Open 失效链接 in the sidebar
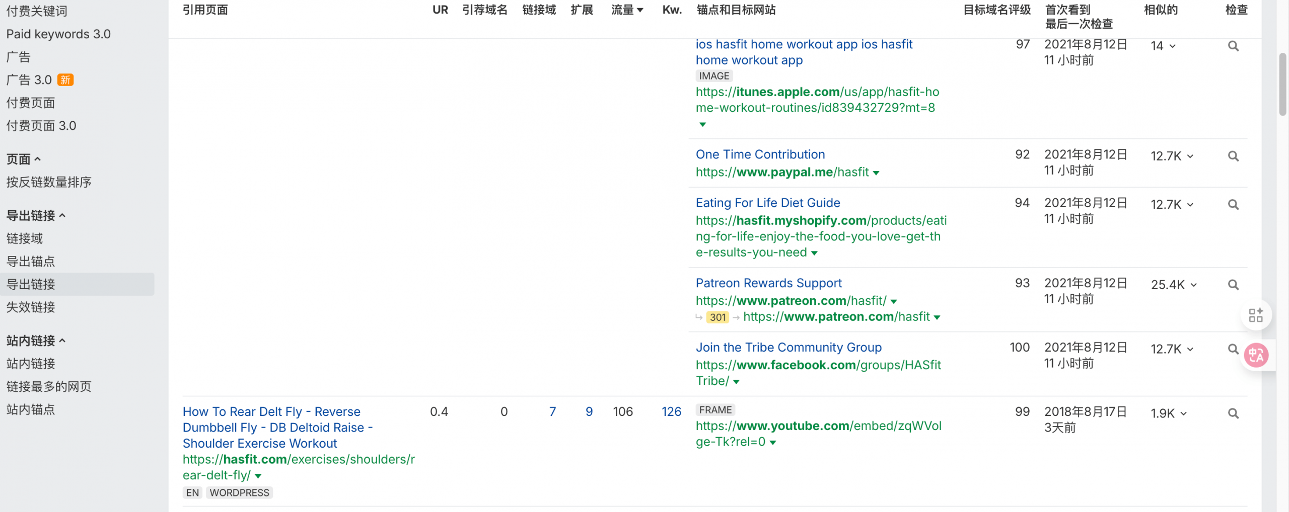 (x=30, y=307)
